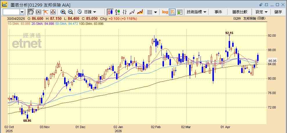Screen dimensions: 287x133
Task: Click the chart analysis window icon
Action: [x=4, y=5]
